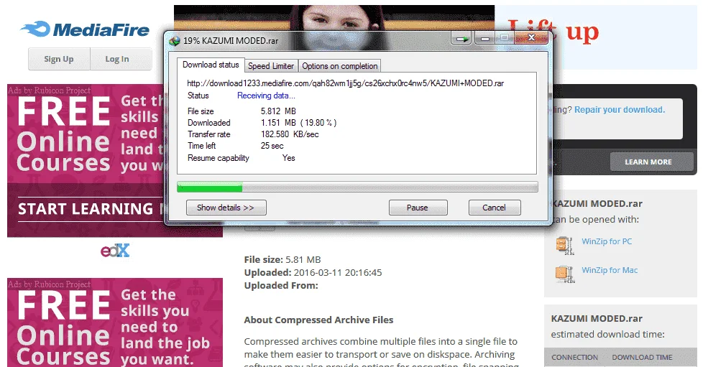Click the START LEARNING text in the ad

point(86,209)
